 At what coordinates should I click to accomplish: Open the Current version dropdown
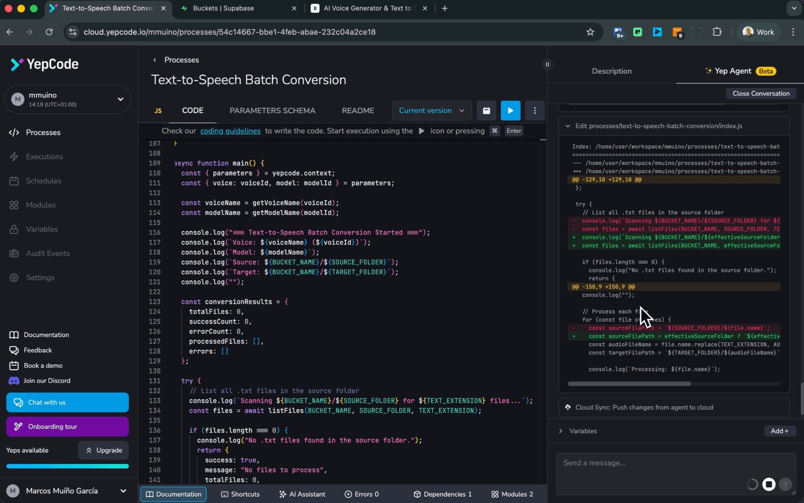click(x=431, y=110)
